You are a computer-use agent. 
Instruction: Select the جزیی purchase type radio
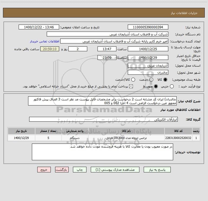click(x=172, y=87)
